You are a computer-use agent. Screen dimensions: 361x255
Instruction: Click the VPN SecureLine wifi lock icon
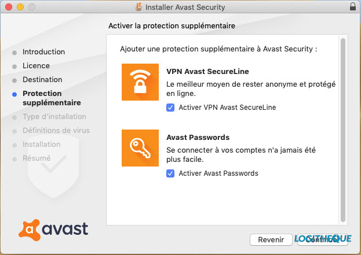coord(140,82)
